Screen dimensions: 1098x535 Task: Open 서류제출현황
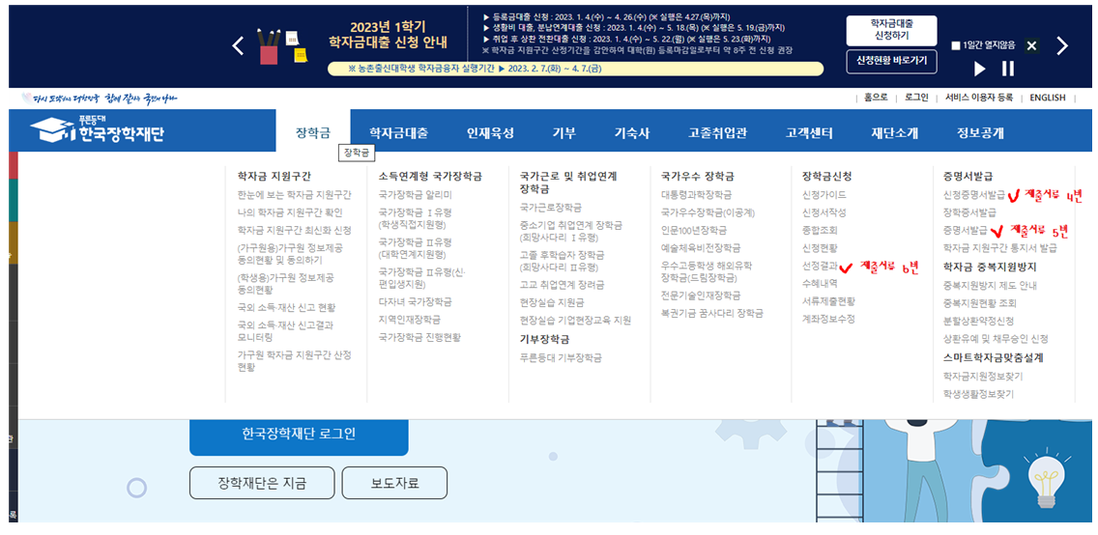pos(828,301)
